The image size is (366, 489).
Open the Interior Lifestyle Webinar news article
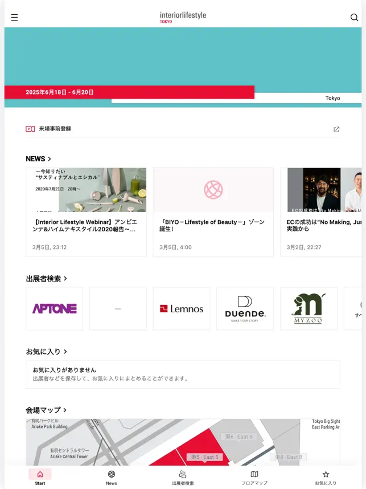point(86,213)
